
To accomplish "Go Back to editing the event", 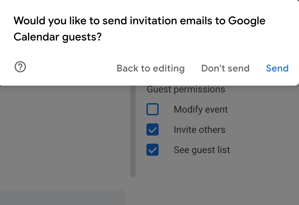I will click(151, 68).
